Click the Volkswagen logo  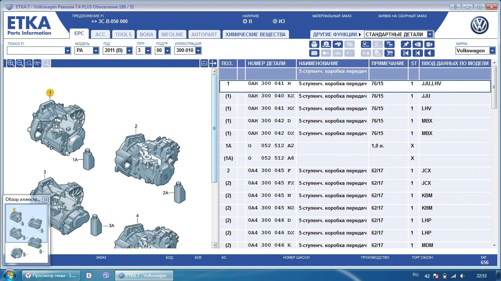480,26
